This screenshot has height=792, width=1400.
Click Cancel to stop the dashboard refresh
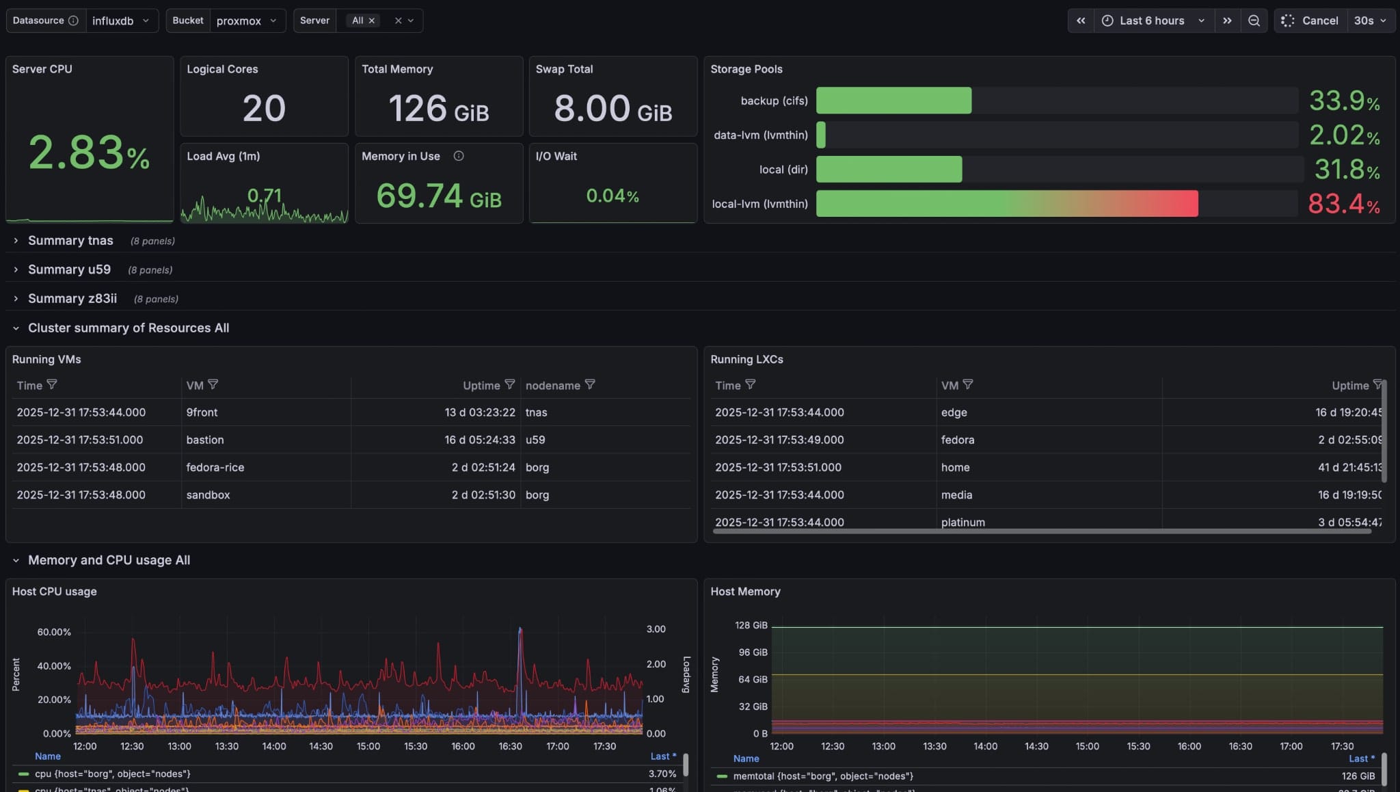pos(1319,21)
